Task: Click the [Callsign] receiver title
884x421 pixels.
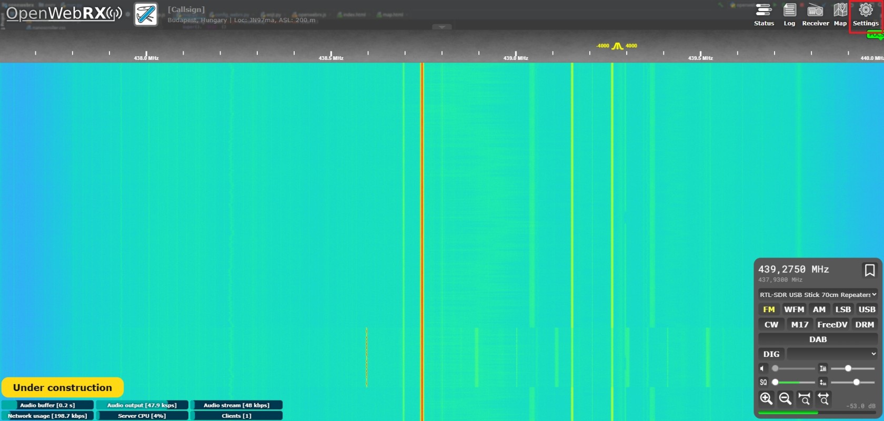Action: coord(186,9)
